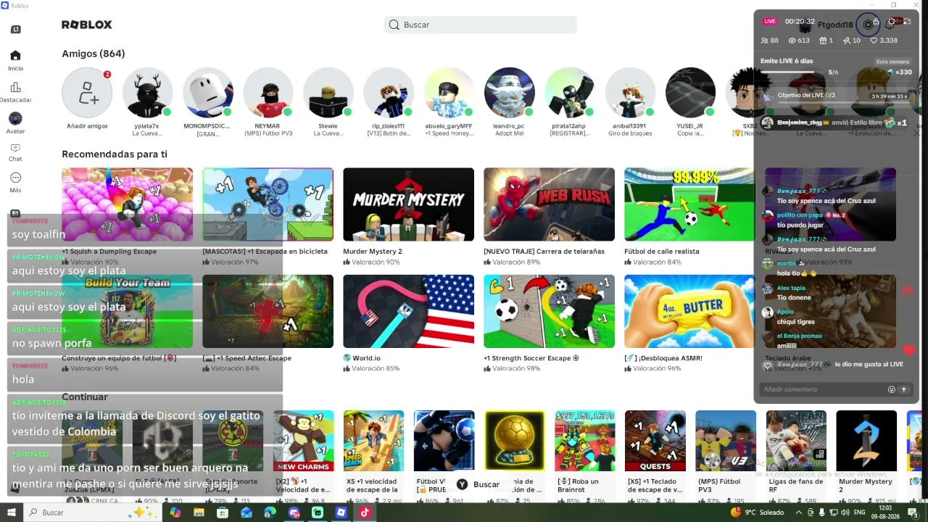Open golden ball trophy game in Continuar
928x522 pixels.
click(515, 441)
